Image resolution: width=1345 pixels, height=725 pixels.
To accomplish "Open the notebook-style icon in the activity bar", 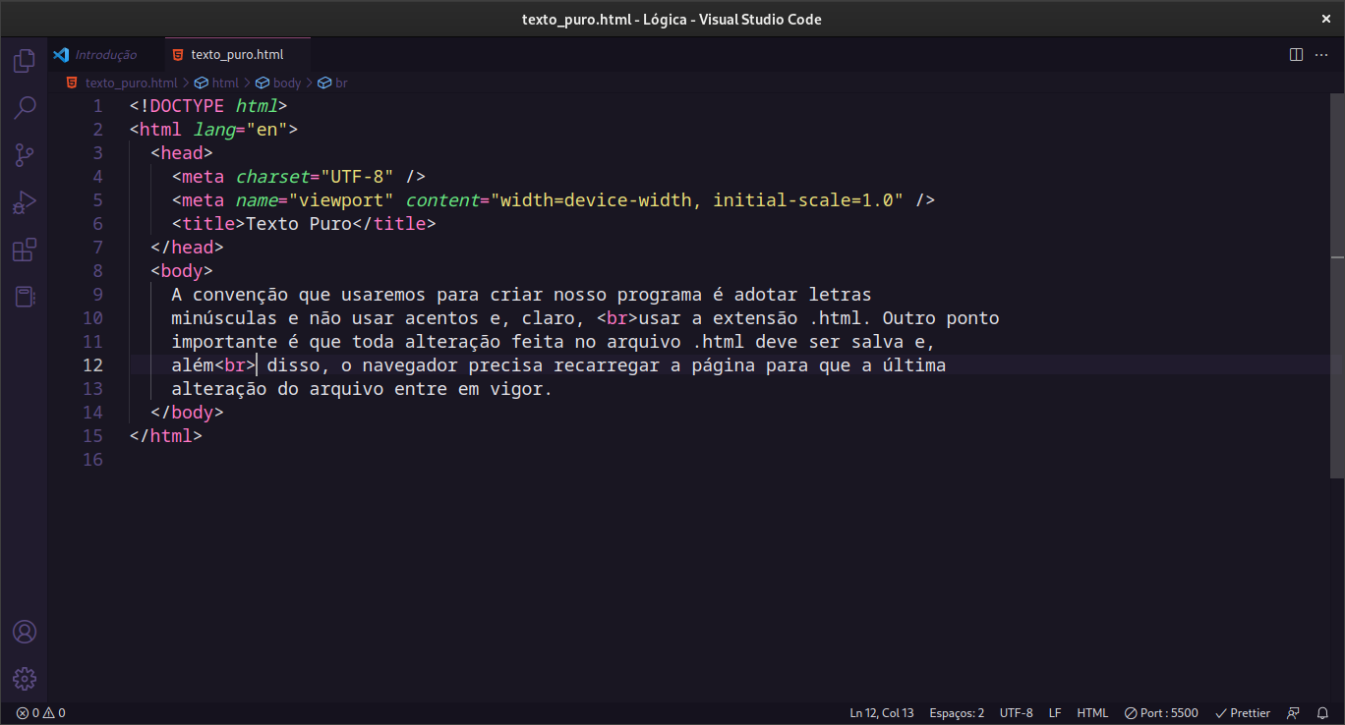I will (x=25, y=297).
